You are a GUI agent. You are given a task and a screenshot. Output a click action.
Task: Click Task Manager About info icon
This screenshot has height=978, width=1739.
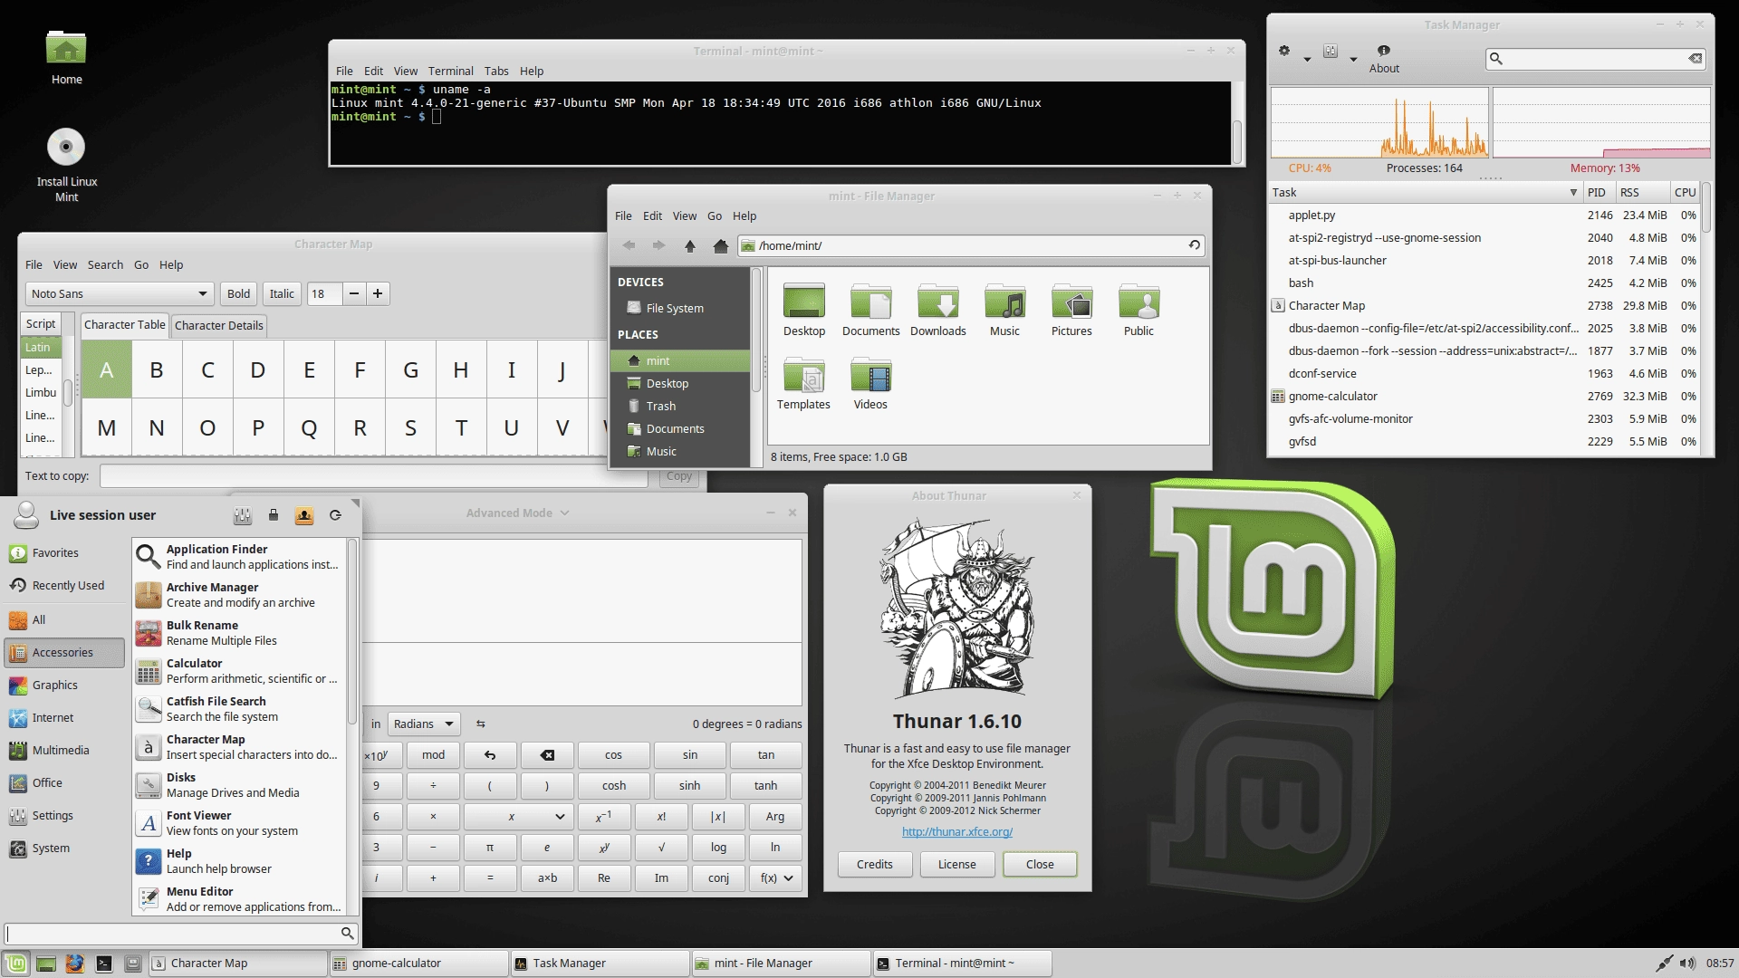(x=1383, y=59)
